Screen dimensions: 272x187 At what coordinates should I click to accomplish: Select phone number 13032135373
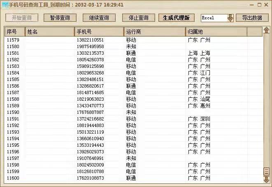90,53
